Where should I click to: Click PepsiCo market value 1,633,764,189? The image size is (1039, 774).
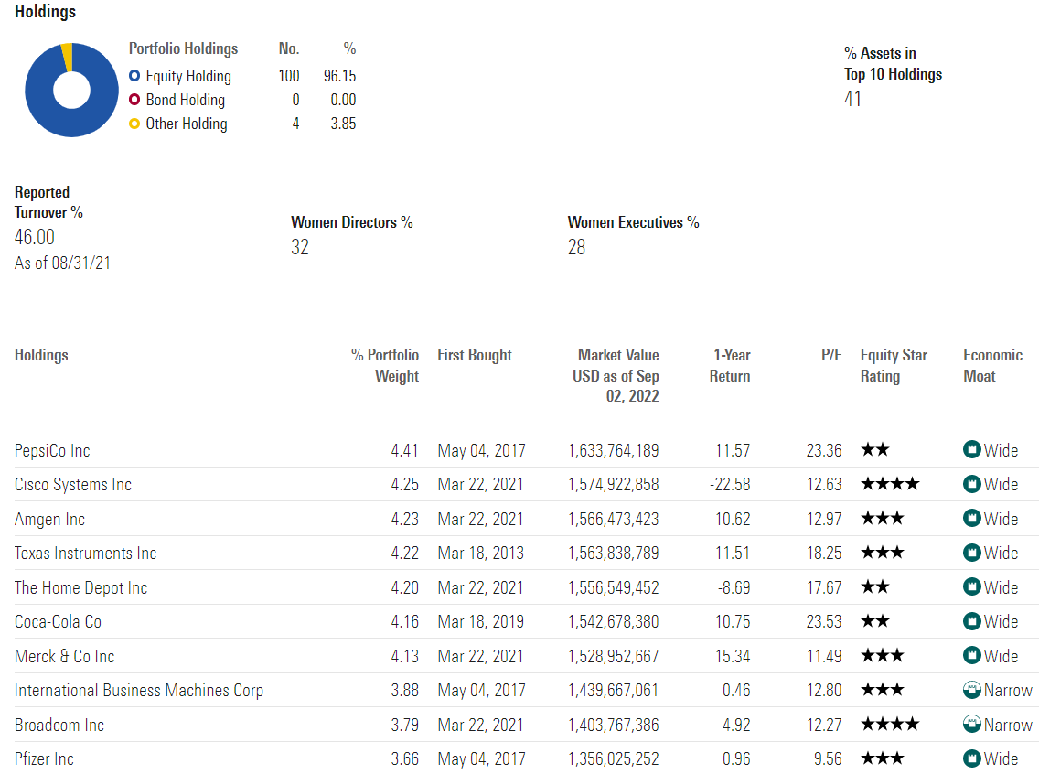(614, 451)
